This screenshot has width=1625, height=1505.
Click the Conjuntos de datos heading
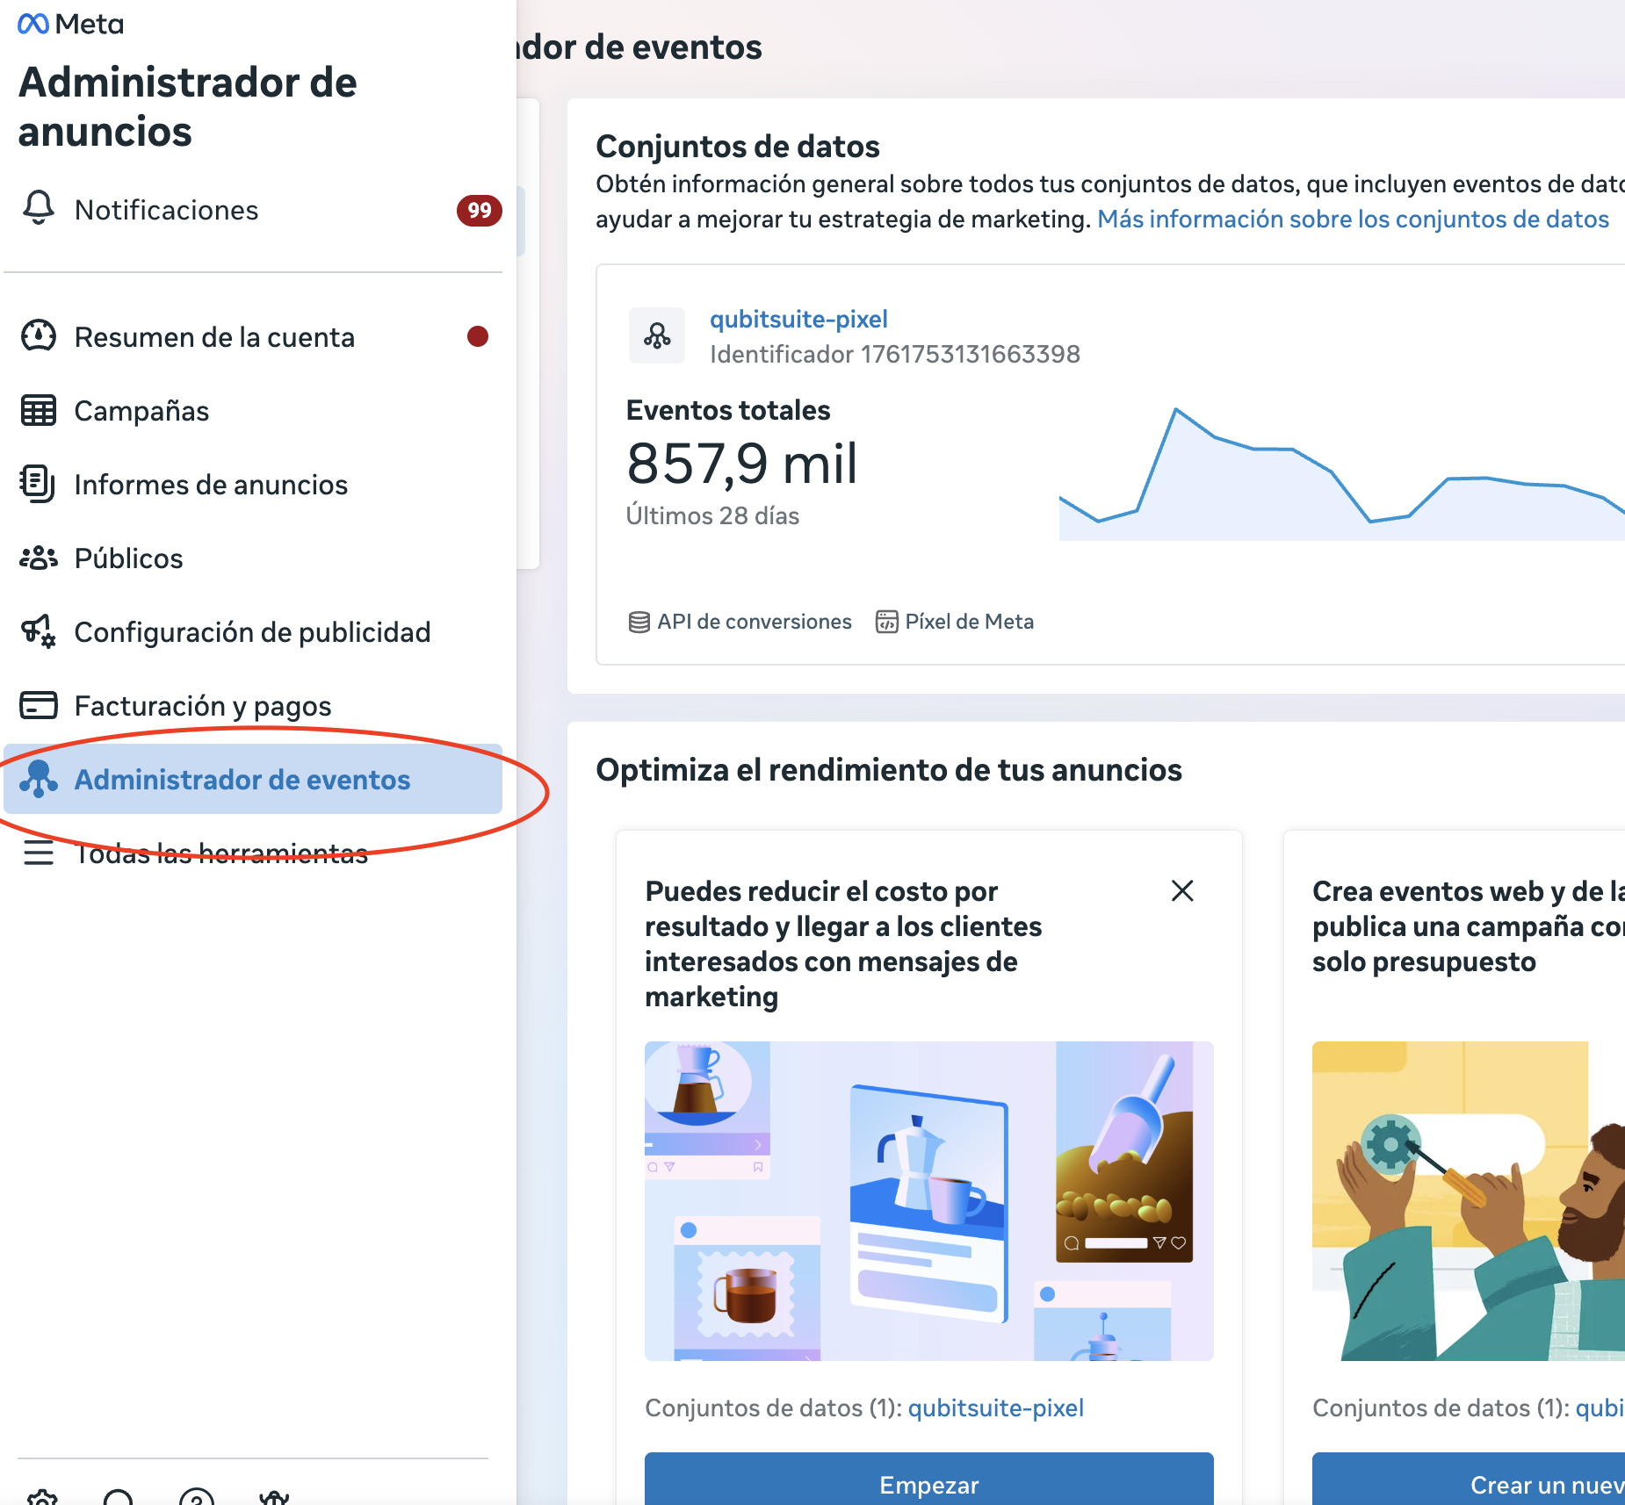[x=738, y=147]
